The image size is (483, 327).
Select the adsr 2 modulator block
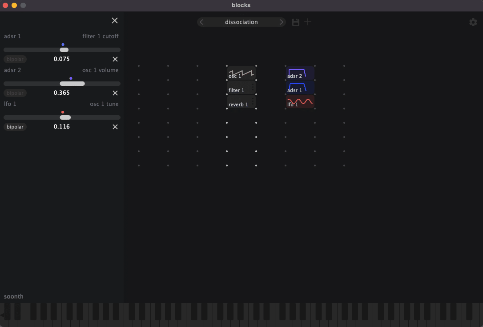[x=300, y=73]
